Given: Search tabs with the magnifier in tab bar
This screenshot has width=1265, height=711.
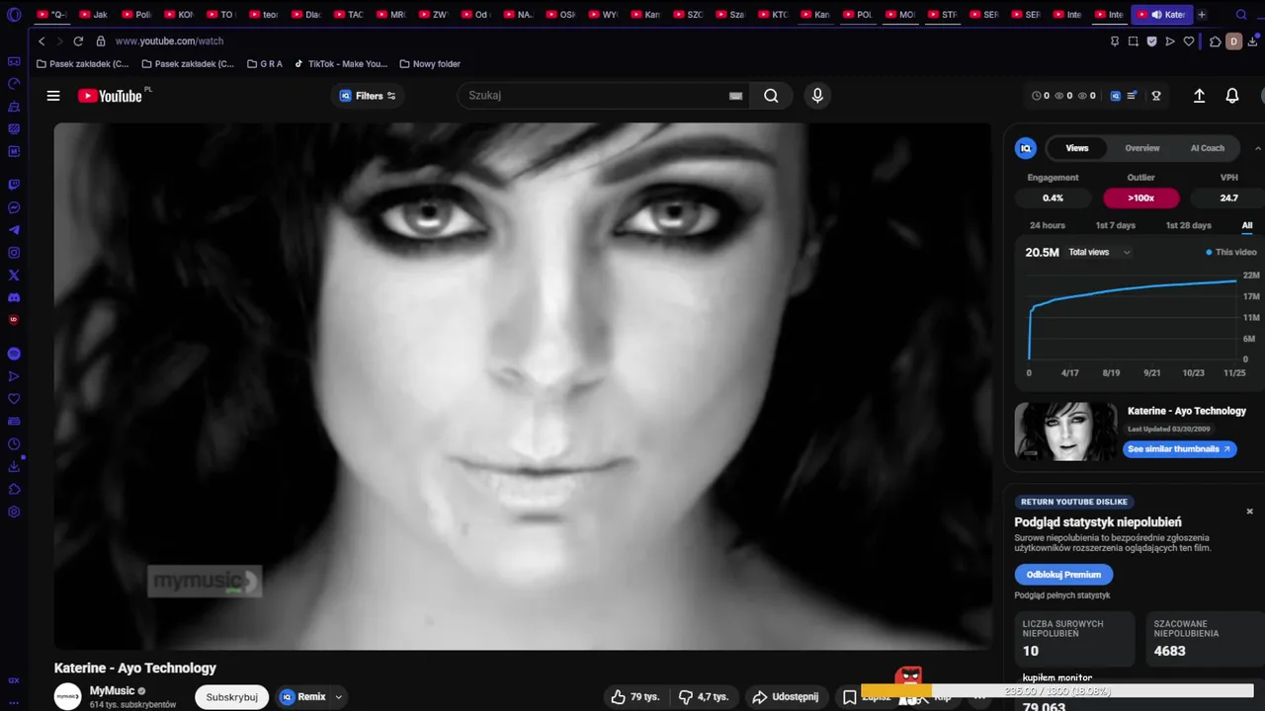Looking at the screenshot, I should click(1241, 15).
